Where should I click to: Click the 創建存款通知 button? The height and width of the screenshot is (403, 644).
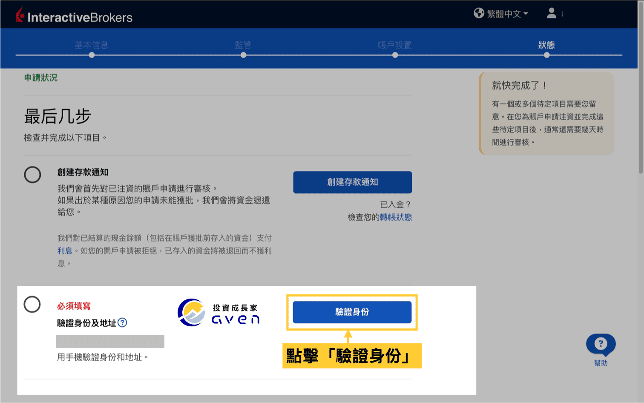(x=352, y=182)
